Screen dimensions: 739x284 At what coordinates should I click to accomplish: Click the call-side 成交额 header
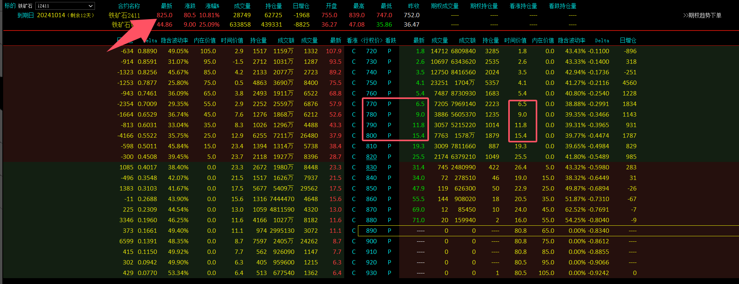point(286,40)
